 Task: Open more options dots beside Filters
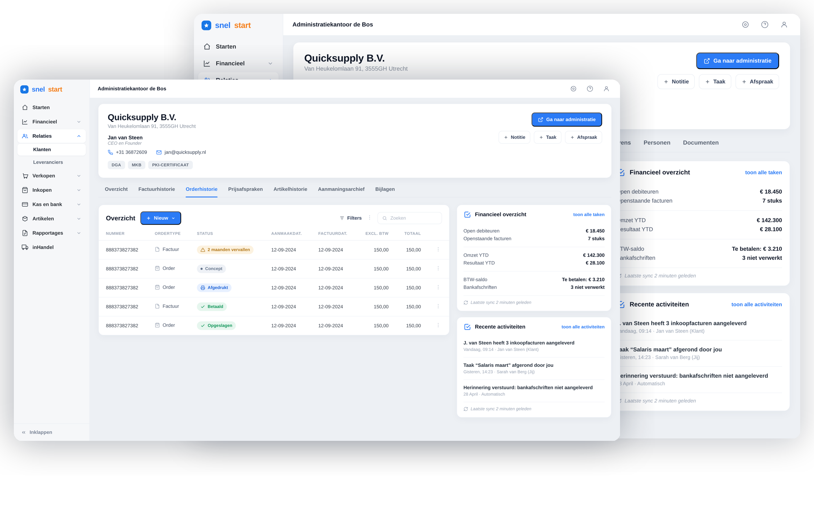(370, 218)
